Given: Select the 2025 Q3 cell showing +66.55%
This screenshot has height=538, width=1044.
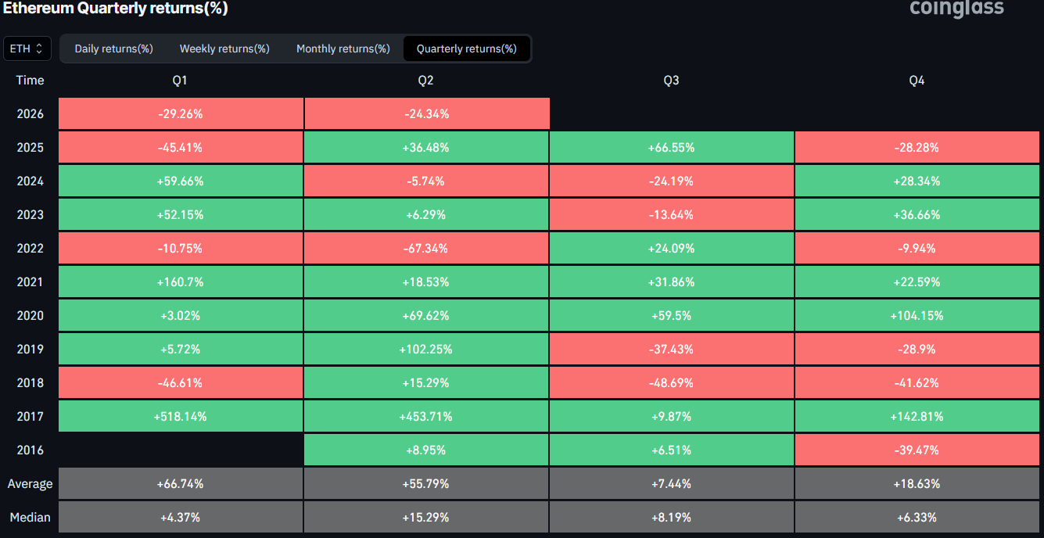Looking at the screenshot, I should [672, 148].
